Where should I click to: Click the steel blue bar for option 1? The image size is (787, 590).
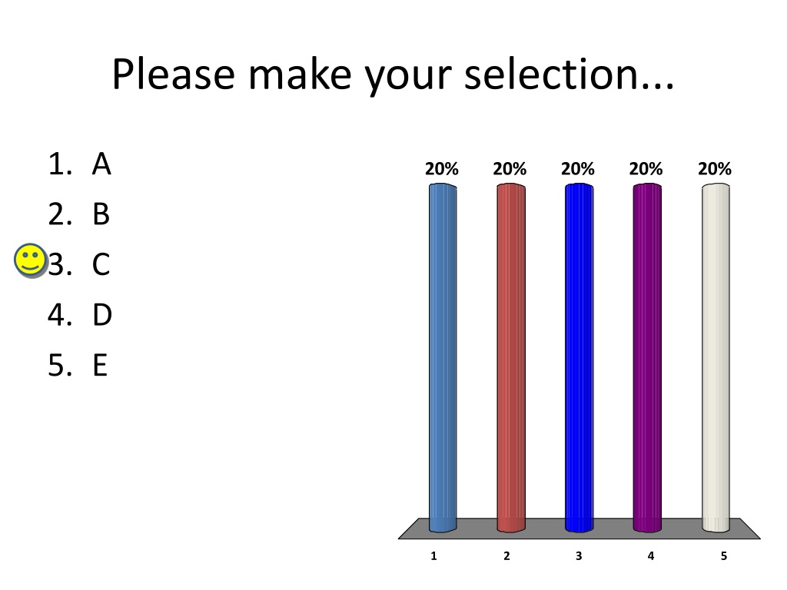pos(443,357)
